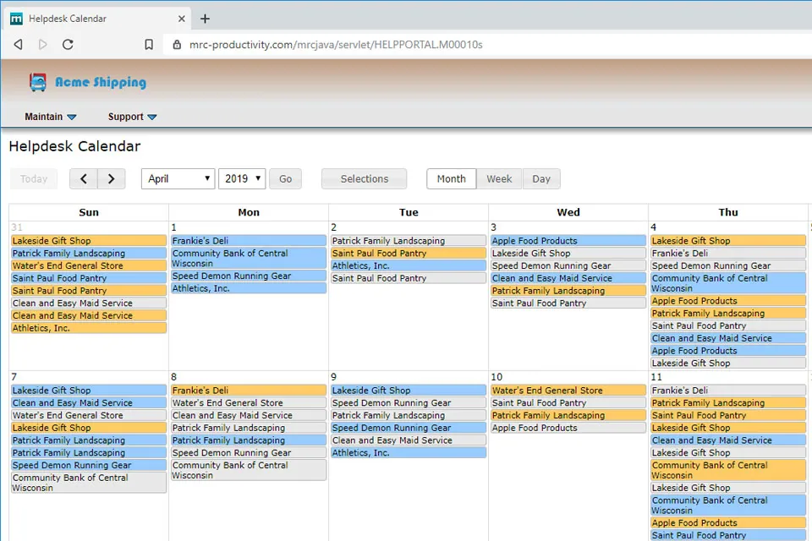Screen dimensions: 812x541
Task: Open Frankie's Deli entry on April 1
Action: point(249,241)
